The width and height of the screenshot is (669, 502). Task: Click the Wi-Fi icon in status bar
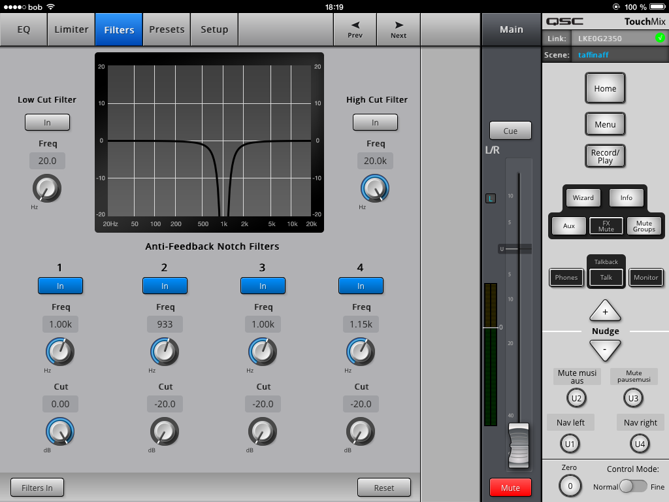(x=51, y=7)
